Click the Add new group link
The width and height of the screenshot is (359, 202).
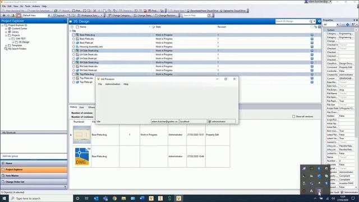(10, 156)
